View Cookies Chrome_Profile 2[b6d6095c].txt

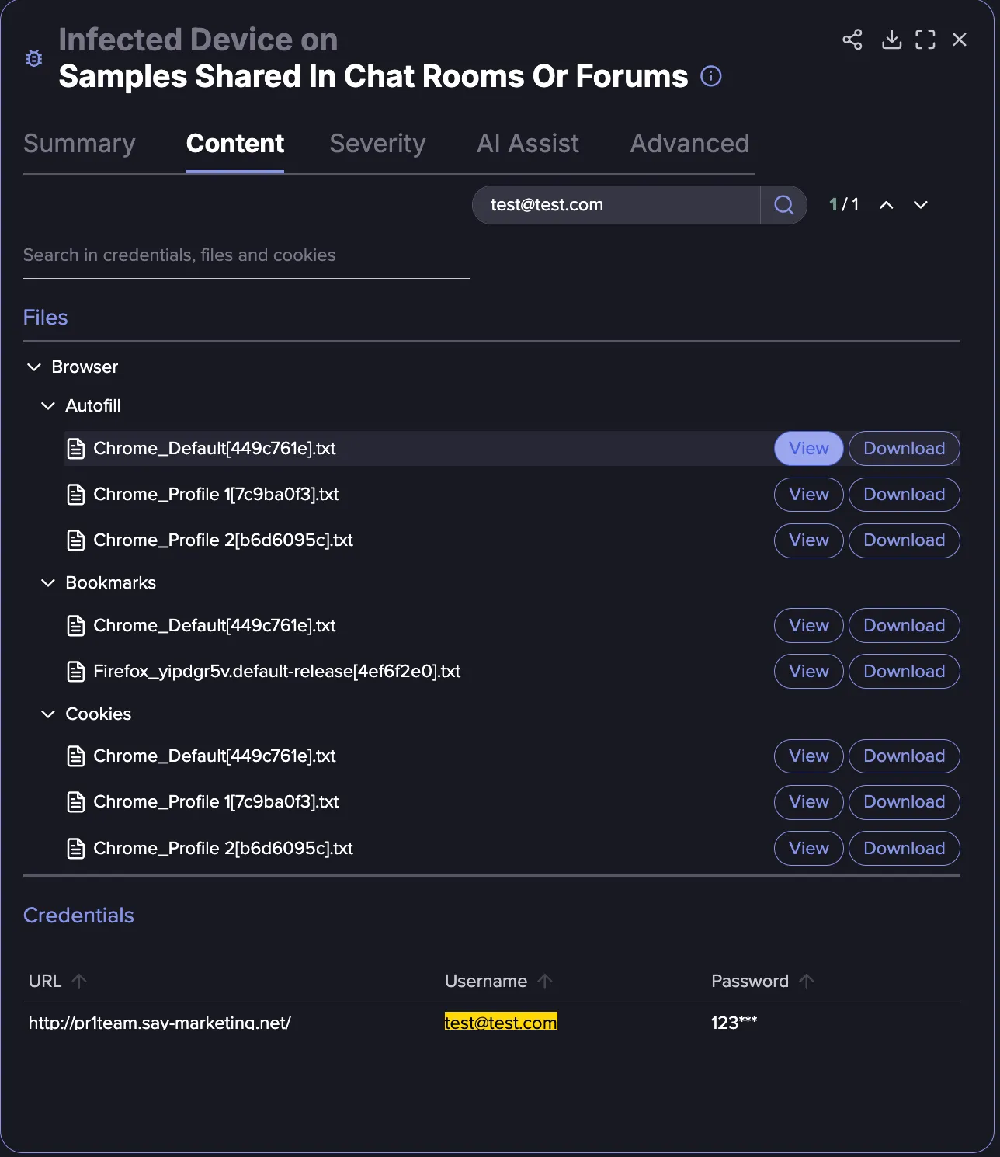(x=809, y=849)
